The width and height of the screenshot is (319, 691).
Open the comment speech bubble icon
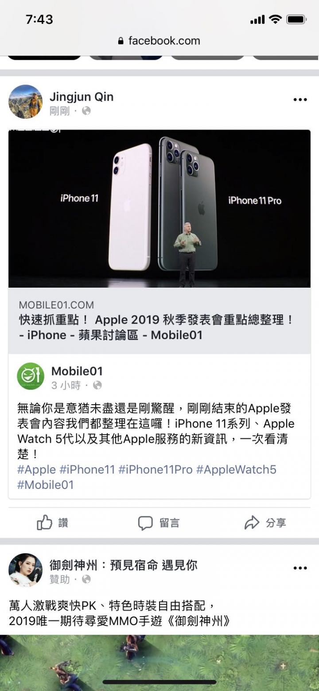tap(145, 523)
